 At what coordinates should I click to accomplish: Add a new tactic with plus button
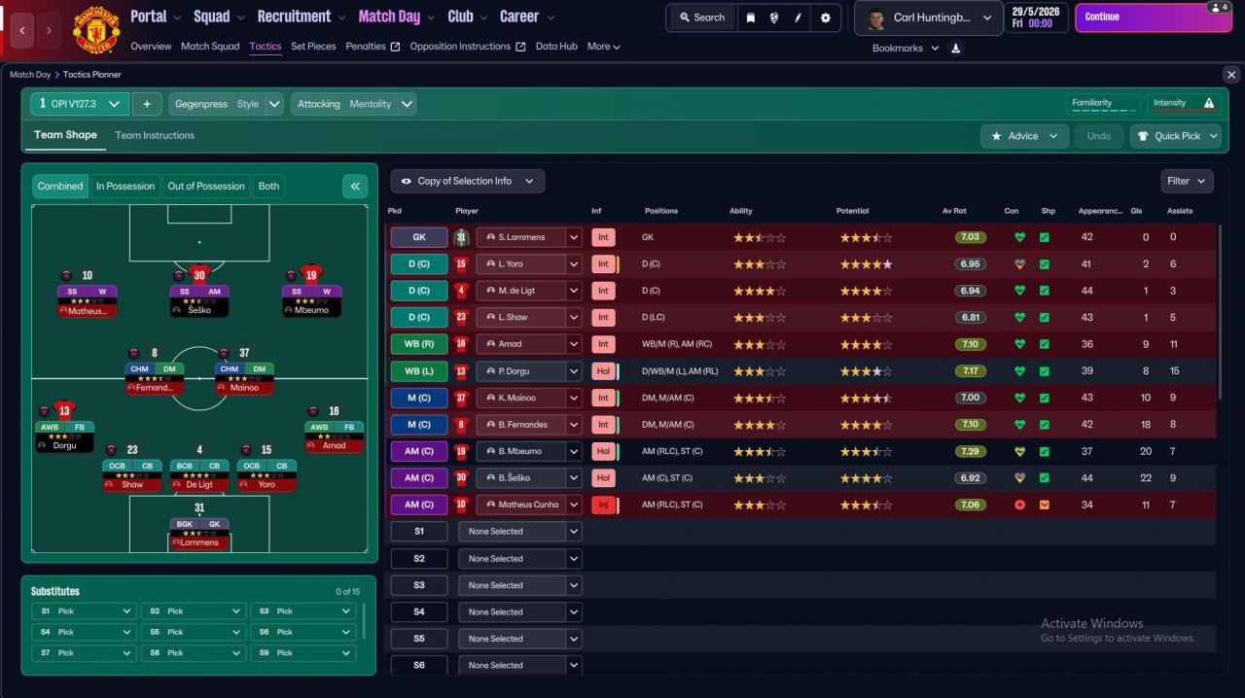point(147,104)
